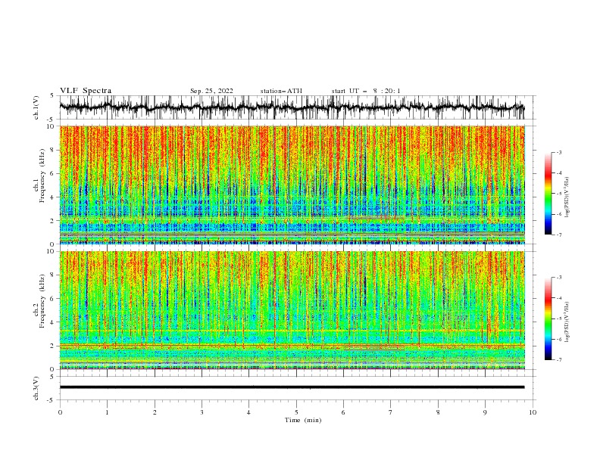Click the '-7' label on upper colorbar
Viewport: 600px width, 463px height.
pos(558,235)
